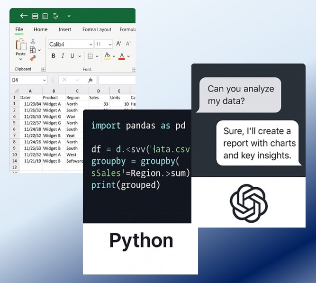This screenshot has height=283, width=316.
Task: Click the cell with Sales value 33
Action: pos(99,104)
